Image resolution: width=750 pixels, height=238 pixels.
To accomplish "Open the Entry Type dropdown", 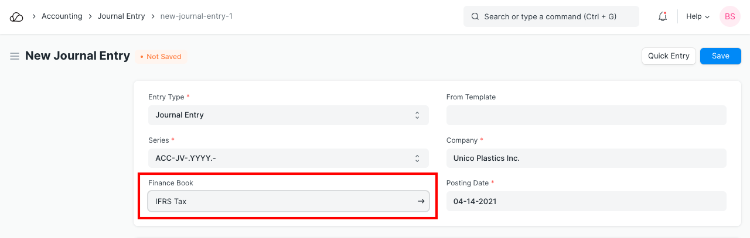I will [x=288, y=115].
